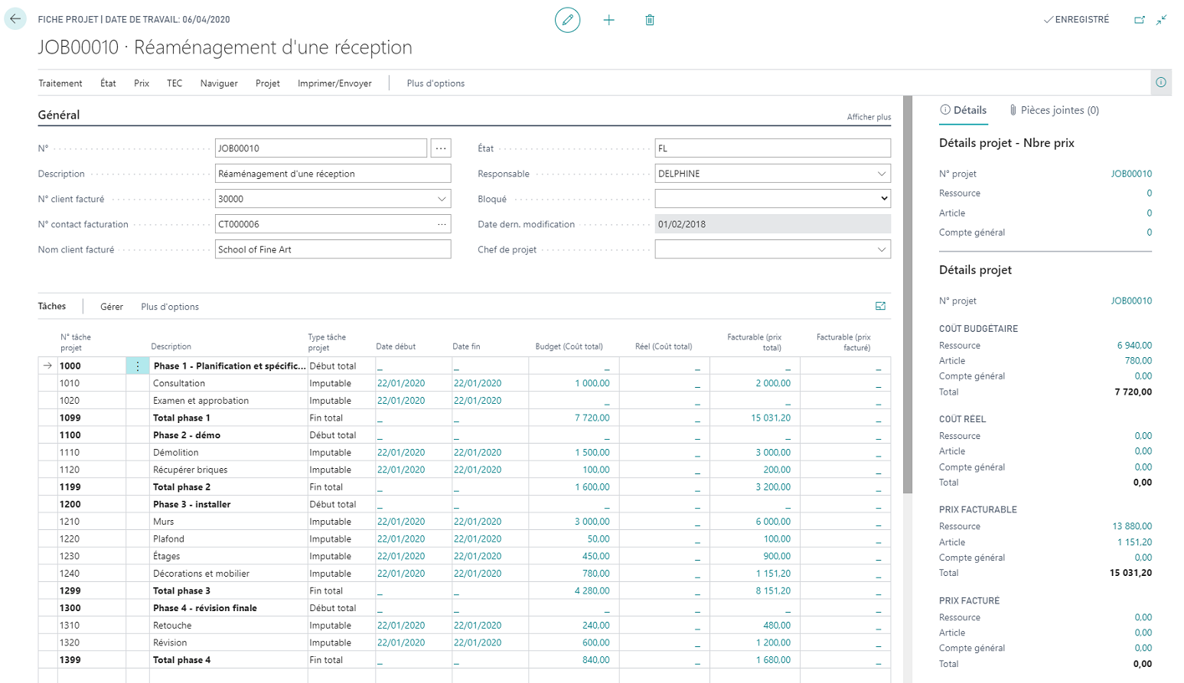Screen dimensions: 1184x683
Task: Open the État menu
Action: point(108,83)
